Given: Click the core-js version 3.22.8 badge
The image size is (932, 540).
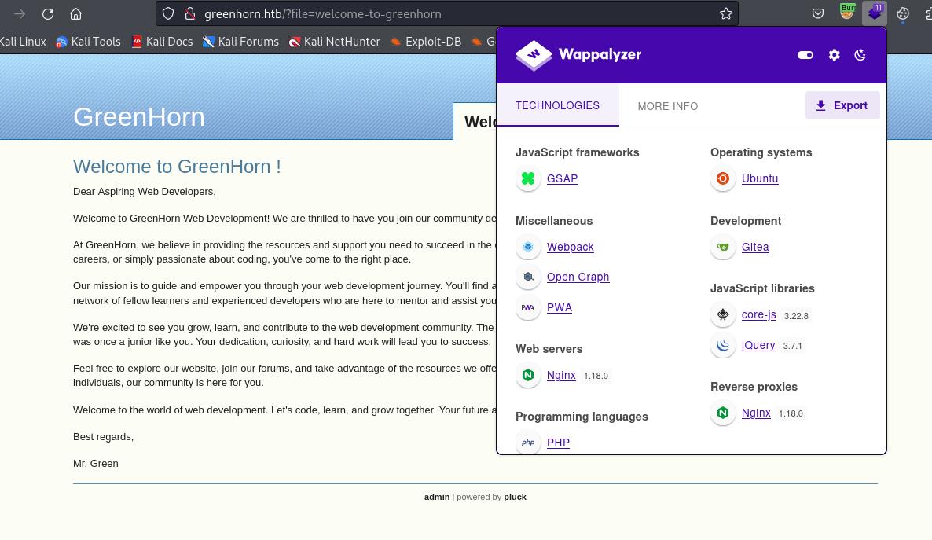Looking at the screenshot, I should [x=796, y=316].
